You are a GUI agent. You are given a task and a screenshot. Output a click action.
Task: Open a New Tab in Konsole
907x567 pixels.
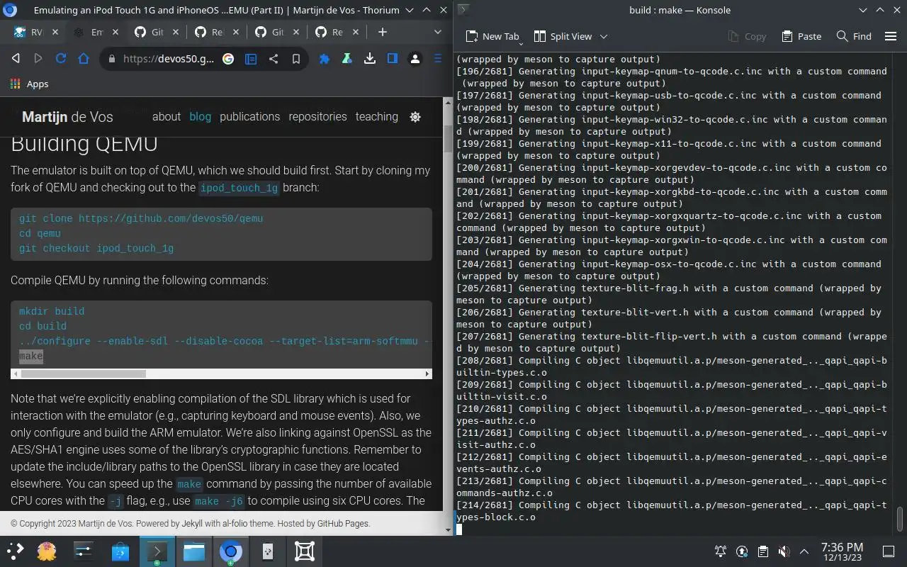pos(492,36)
